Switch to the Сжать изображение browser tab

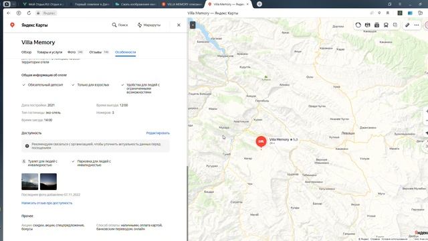(x=136, y=4)
